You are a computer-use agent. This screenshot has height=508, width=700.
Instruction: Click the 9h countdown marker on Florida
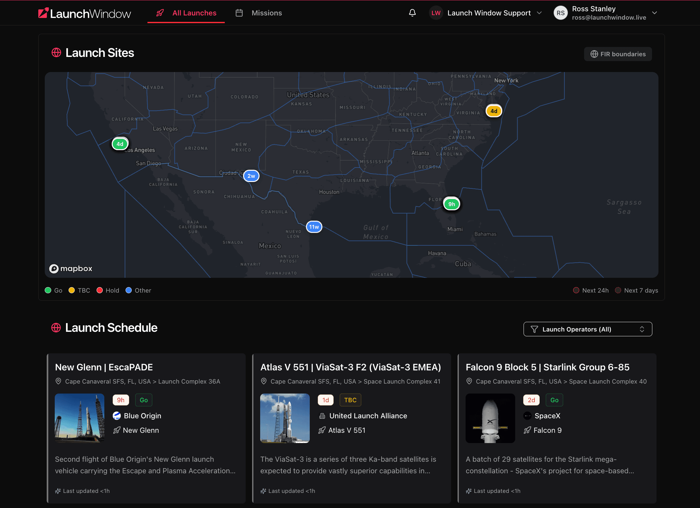(451, 204)
